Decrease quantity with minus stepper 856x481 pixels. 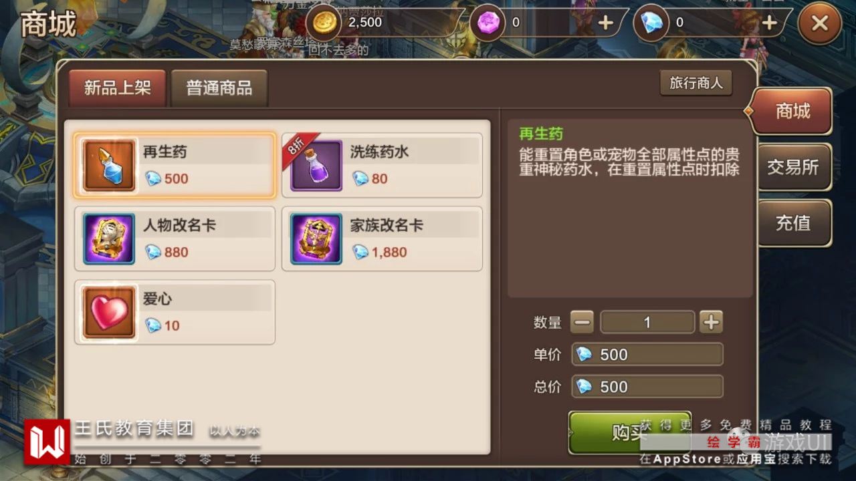pos(582,322)
